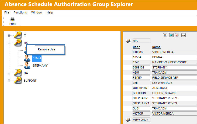Click user cell FSREP

141,78
